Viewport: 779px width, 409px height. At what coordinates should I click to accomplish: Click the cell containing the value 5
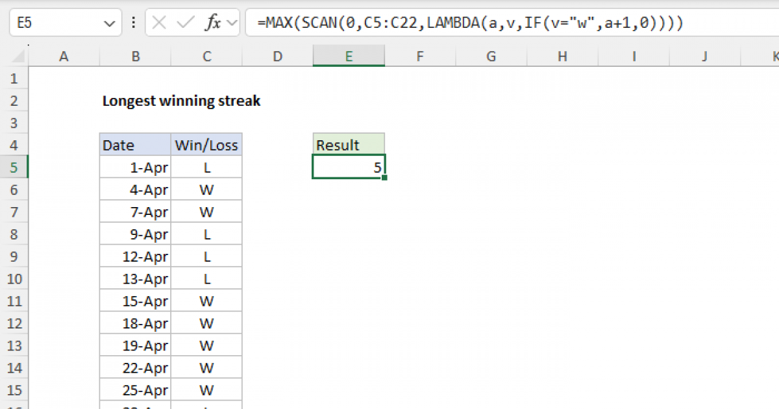point(349,167)
